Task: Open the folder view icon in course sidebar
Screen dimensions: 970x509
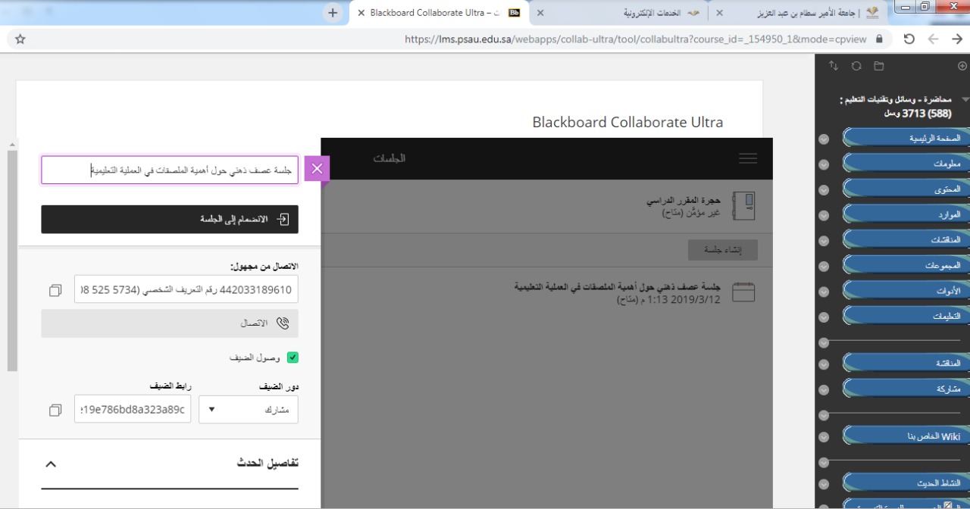Action: (879, 67)
